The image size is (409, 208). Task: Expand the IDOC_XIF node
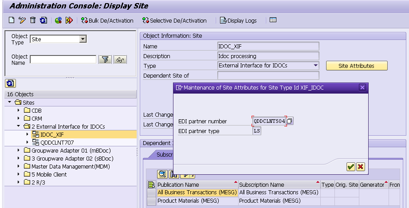[x=28, y=134]
